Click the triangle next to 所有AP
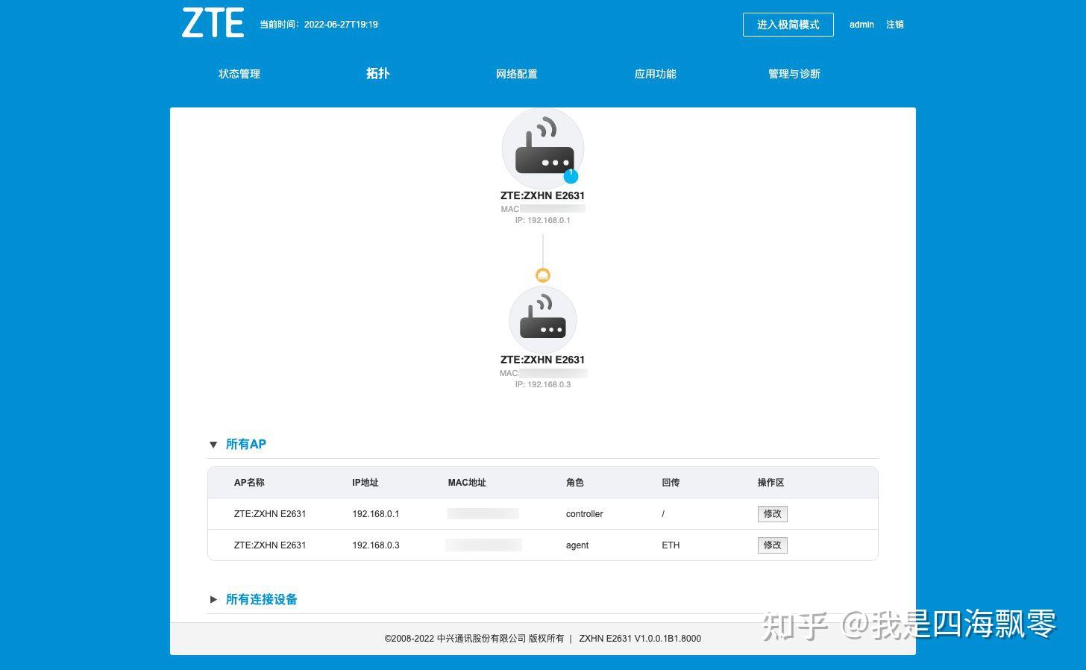The image size is (1086, 670). pyautogui.click(x=213, y=444)
